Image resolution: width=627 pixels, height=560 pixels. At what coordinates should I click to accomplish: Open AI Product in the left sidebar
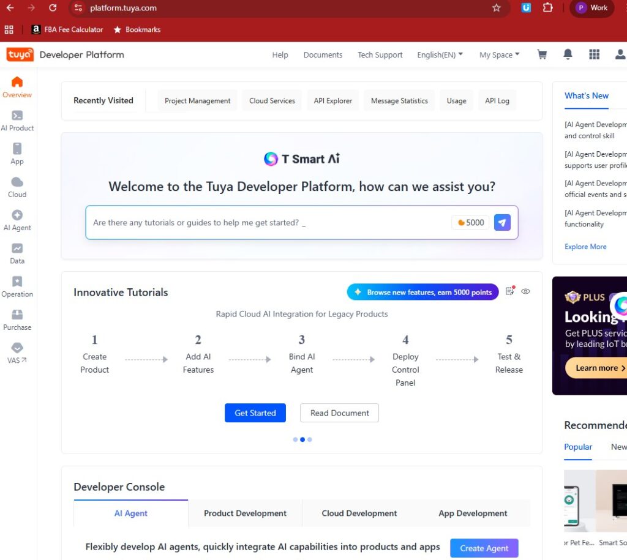tap(17, 120)
